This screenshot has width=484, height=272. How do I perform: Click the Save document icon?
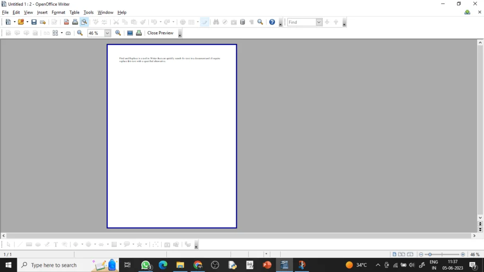coord(34,22)
